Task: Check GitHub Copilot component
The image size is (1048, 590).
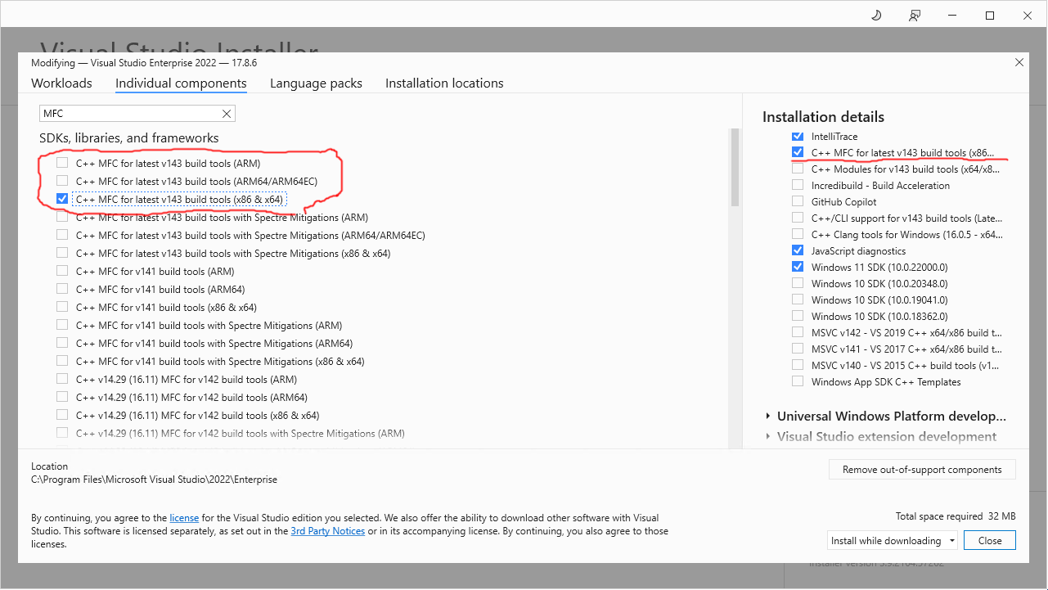Action: [798, 201]
